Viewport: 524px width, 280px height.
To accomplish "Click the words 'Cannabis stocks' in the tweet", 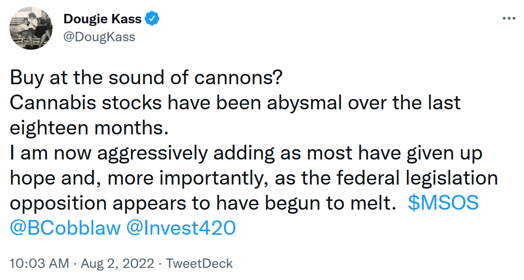I will (x=86, y=103).
